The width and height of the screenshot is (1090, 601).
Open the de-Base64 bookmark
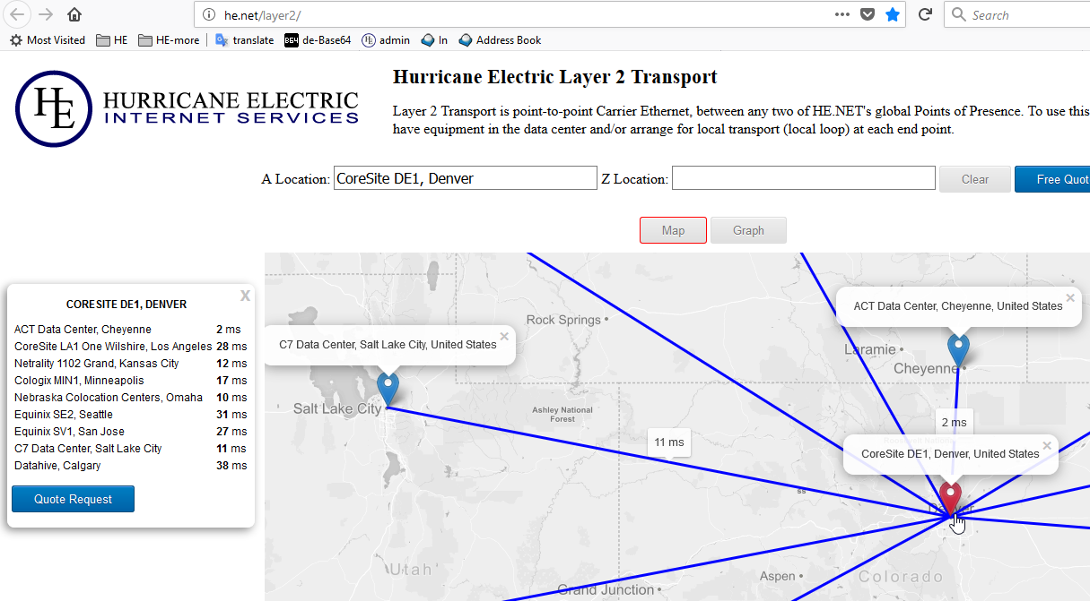pos(318,40)
